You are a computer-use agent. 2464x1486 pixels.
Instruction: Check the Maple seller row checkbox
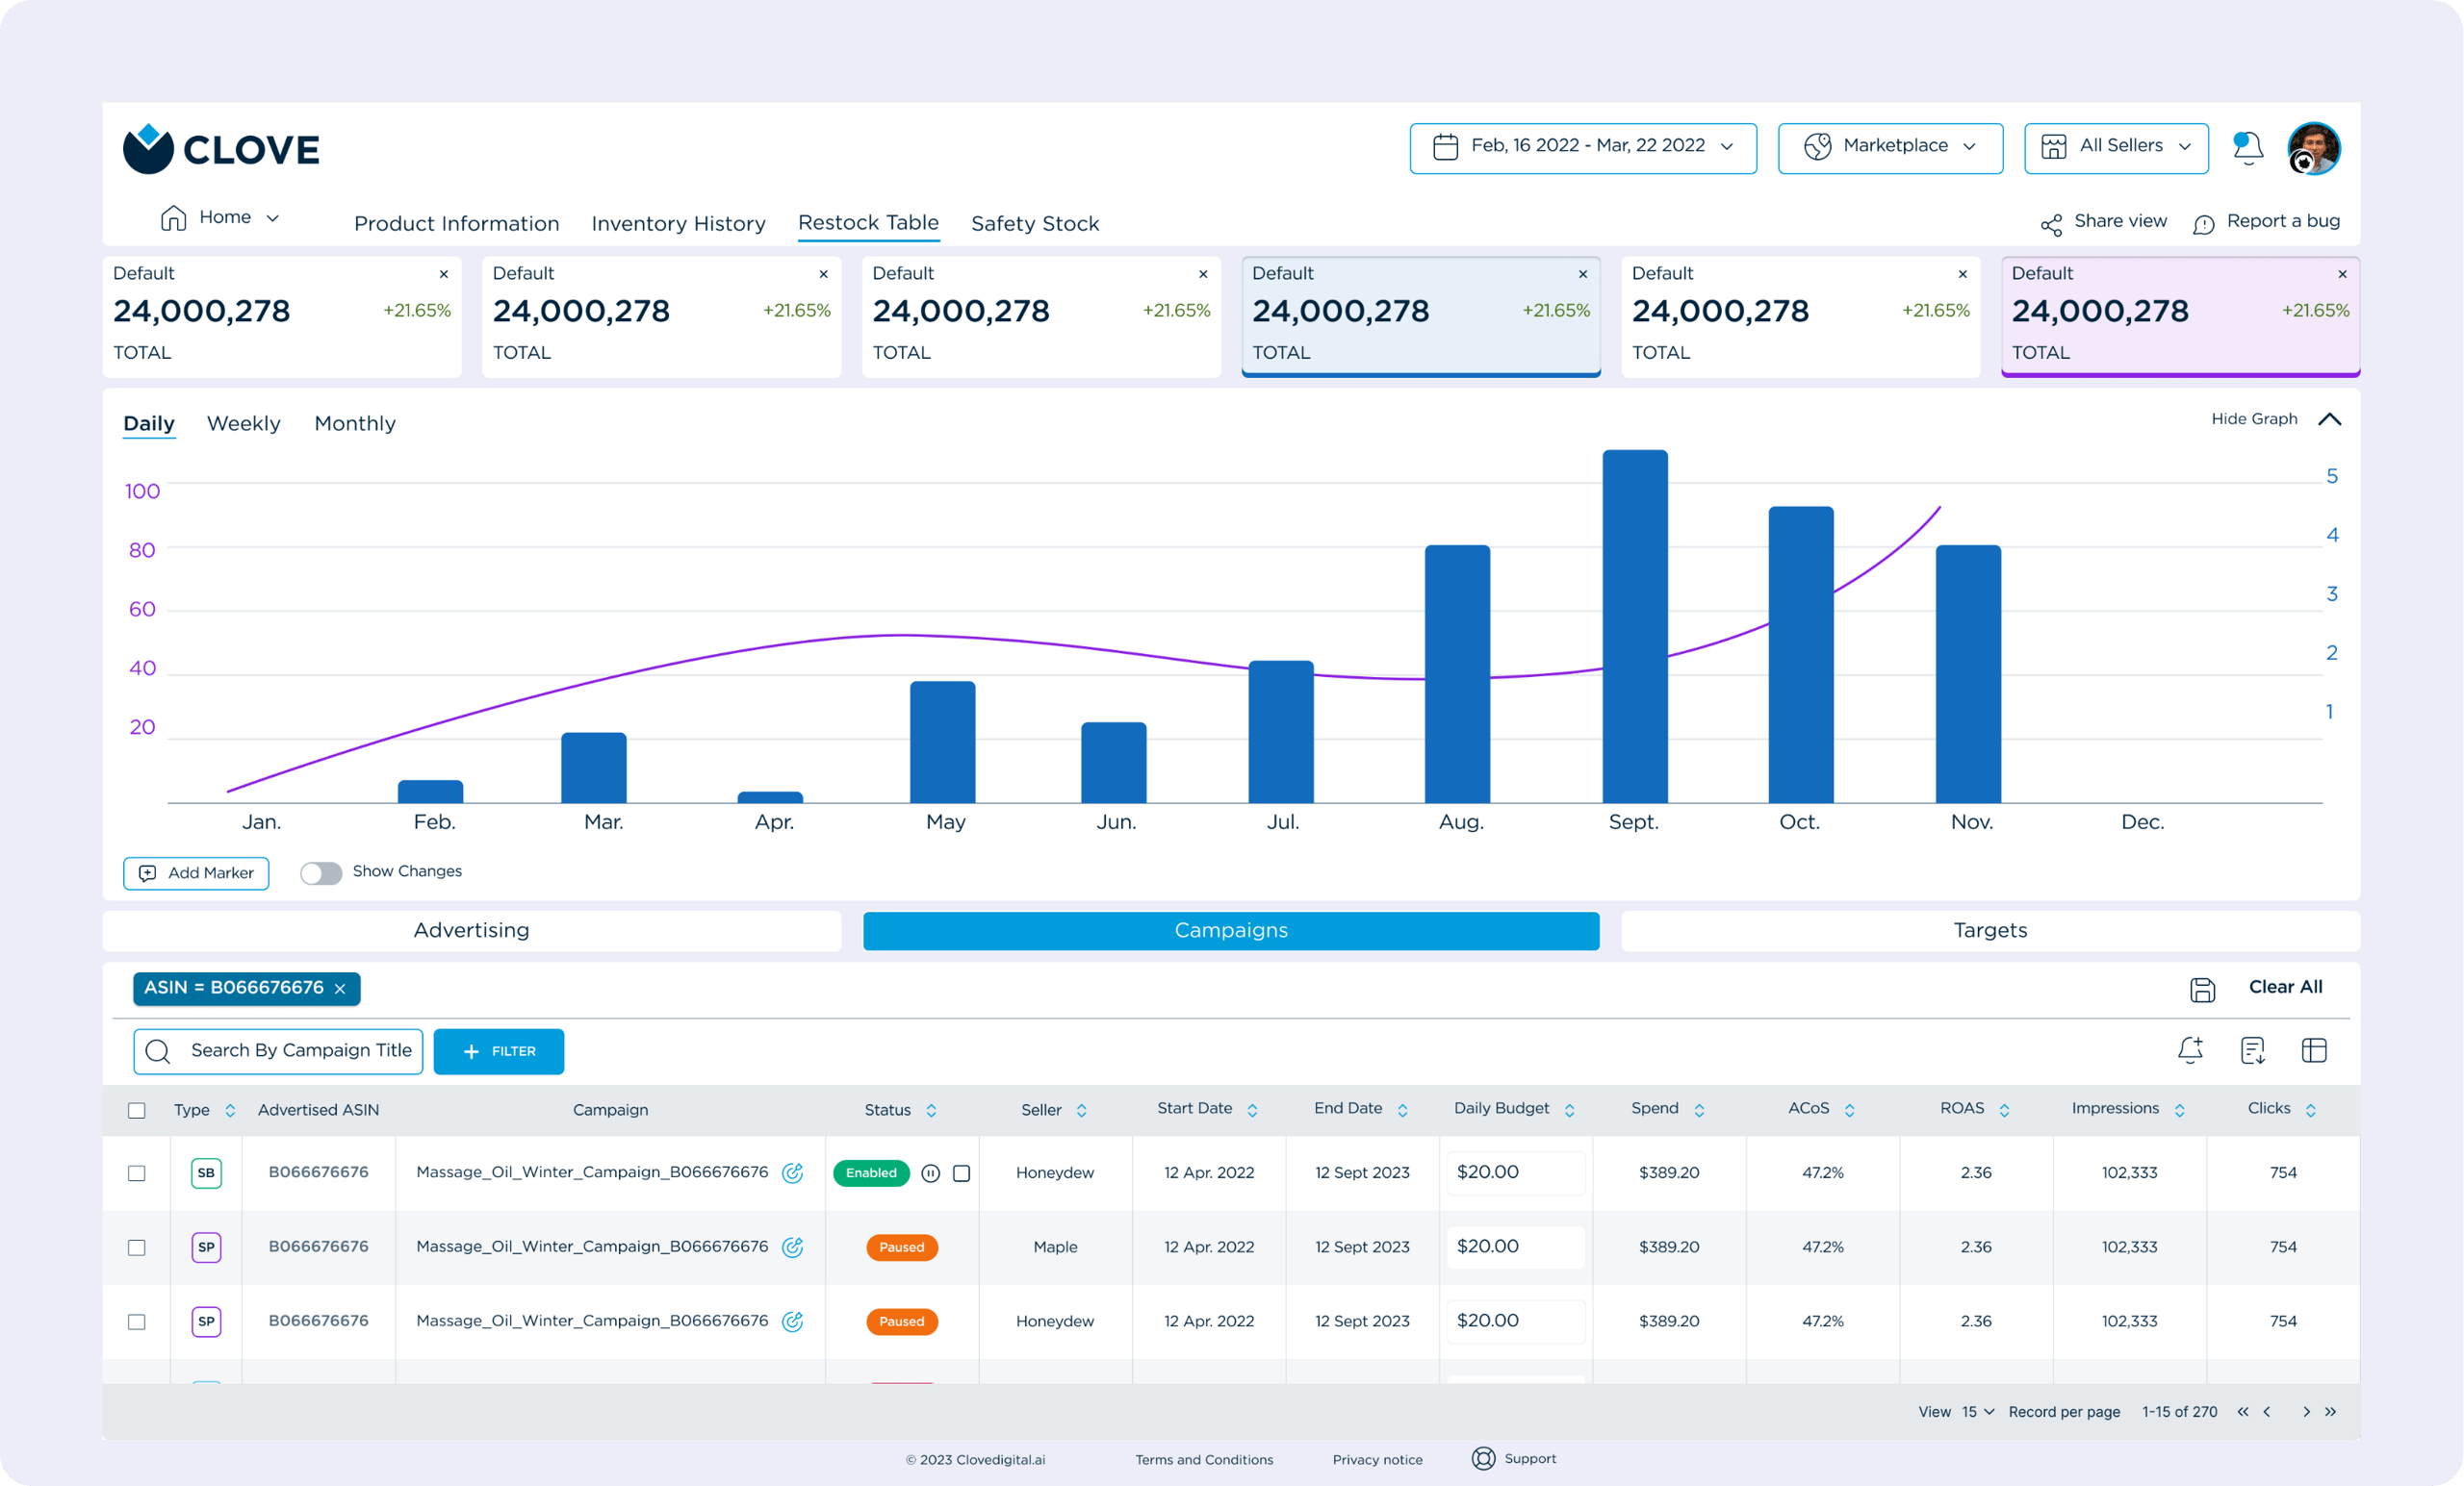(137, 1247)
